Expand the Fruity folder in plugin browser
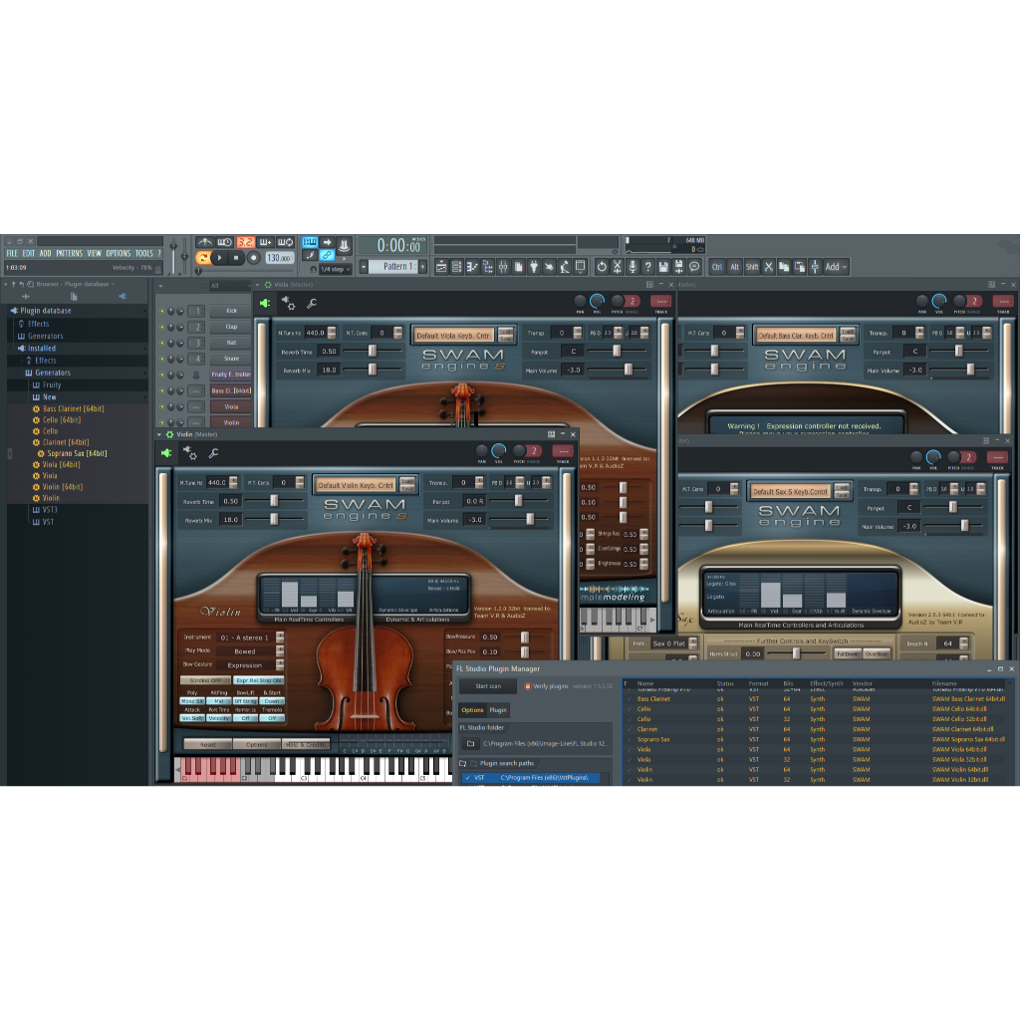Viewport: 1020px width, 1020px height. click(52, 384)
